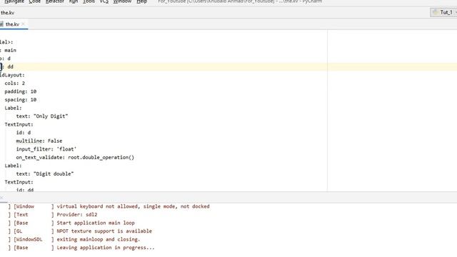This screenshot has height=257, width=457.
Task: Click the 'spacing: 10' line
Action: [x=21, y=100]
